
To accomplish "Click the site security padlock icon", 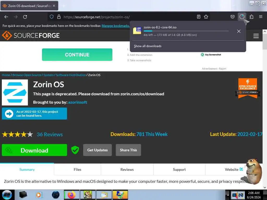I will pyautogui.click(x=59, y=17).
